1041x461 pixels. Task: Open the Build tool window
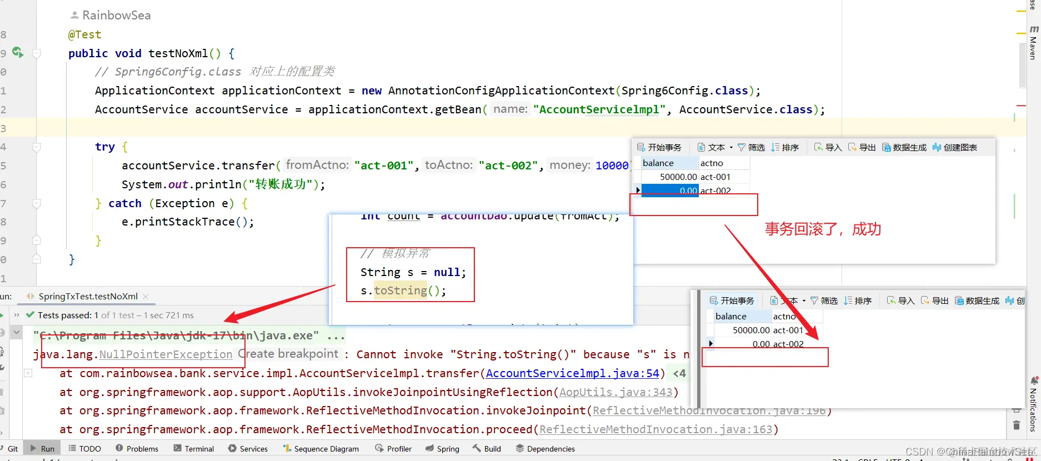point(487,449)
